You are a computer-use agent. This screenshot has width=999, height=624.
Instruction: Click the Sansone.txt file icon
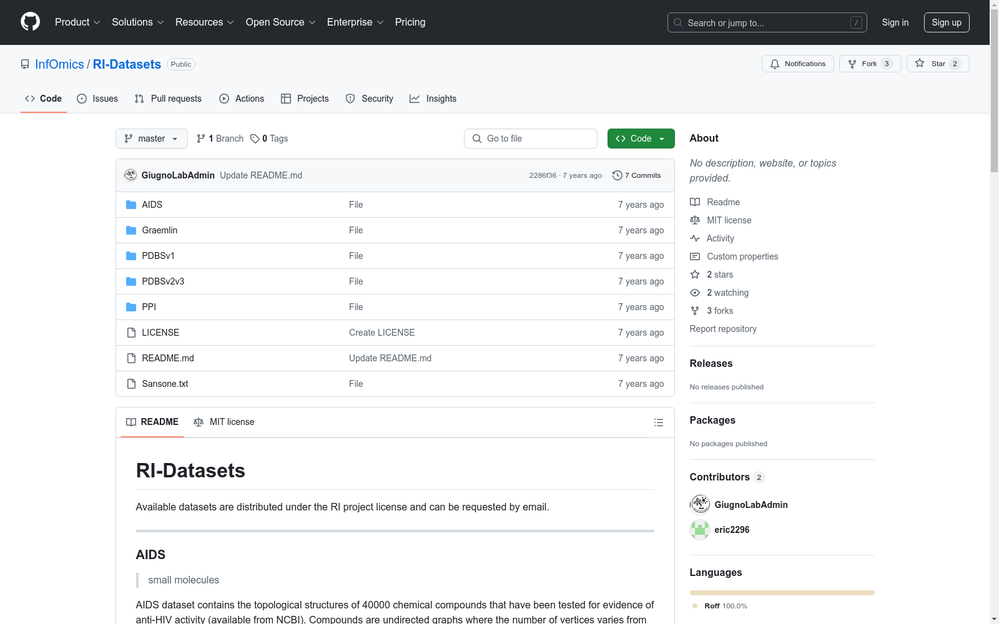click(x=131, y=384)
